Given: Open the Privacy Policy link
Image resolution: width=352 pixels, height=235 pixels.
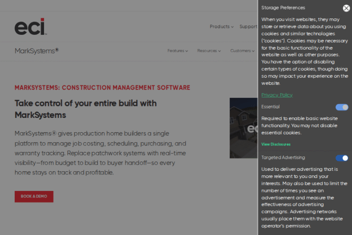Looking at the screenshot, I should [277, 95].
